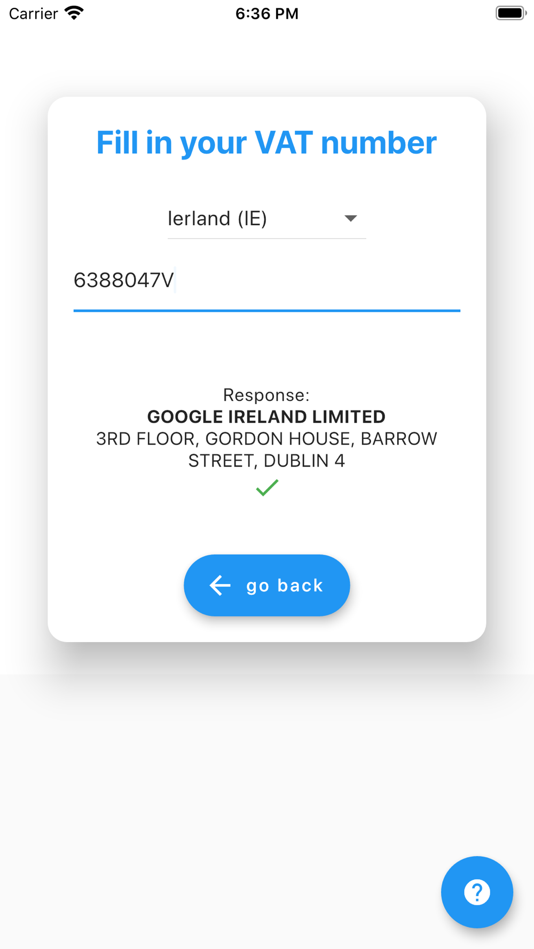534x949 pixels.
Task: Select the GOOGLE IRELAND LIMITED company name
Action: click(x=266, y=417)
